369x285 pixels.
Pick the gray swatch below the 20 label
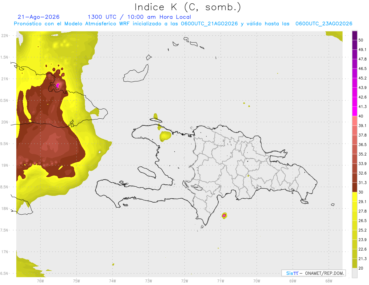click(x=355, y=273)
